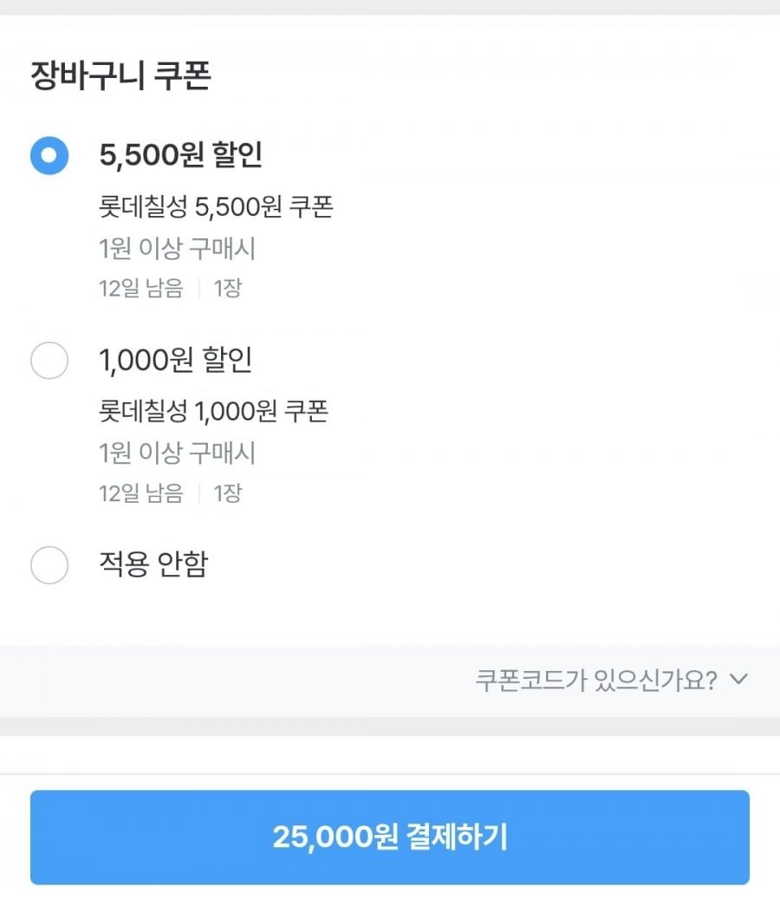Click the 적용 안함 label text
Image resolution: width=780 pixels, height=900 pixels.
pyautogui.click(x=153, y=564)
